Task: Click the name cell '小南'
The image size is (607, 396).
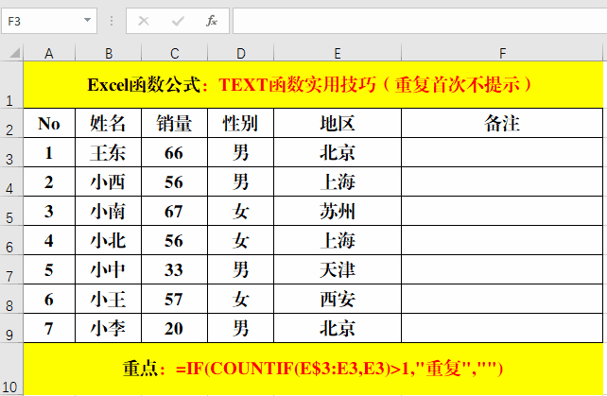Action: (x=109, y=212)
